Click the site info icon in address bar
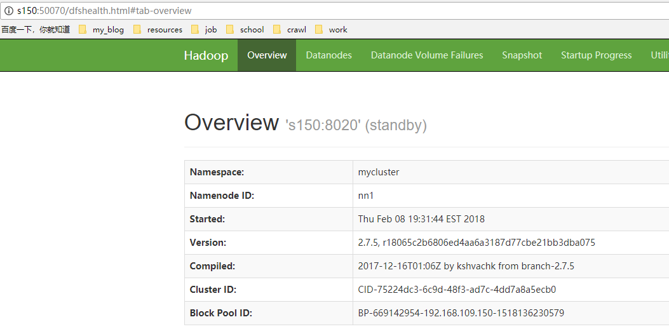This screenshot has height=336, width=669. coord(8,11)
